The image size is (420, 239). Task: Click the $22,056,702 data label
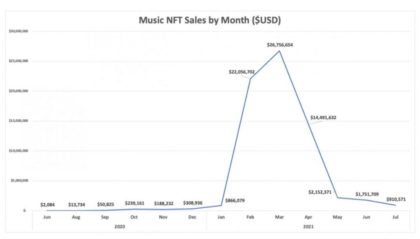(242, 72)
